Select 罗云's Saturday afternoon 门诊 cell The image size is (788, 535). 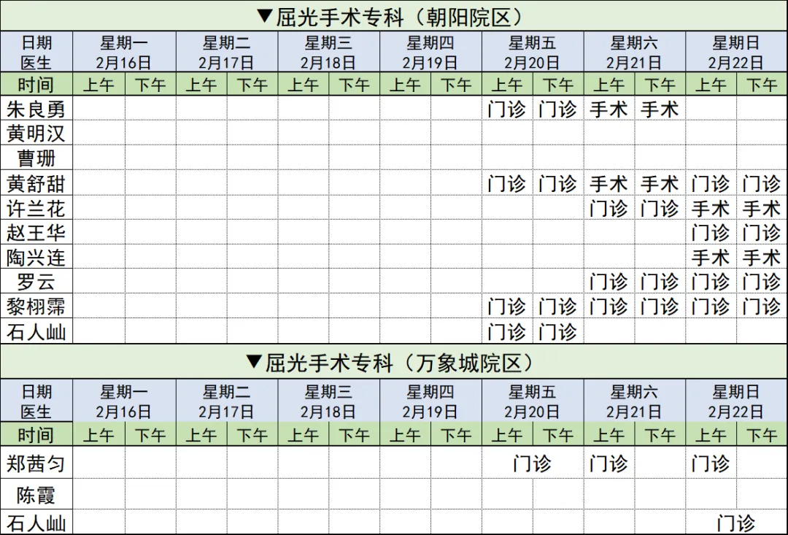[x=660, y=282]
